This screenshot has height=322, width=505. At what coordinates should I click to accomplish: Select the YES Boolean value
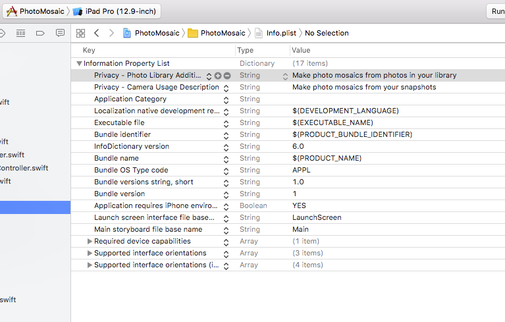(x=299, y=205)
